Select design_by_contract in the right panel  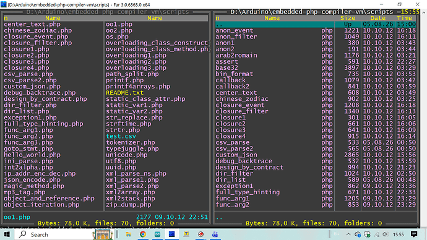[249, 168]
